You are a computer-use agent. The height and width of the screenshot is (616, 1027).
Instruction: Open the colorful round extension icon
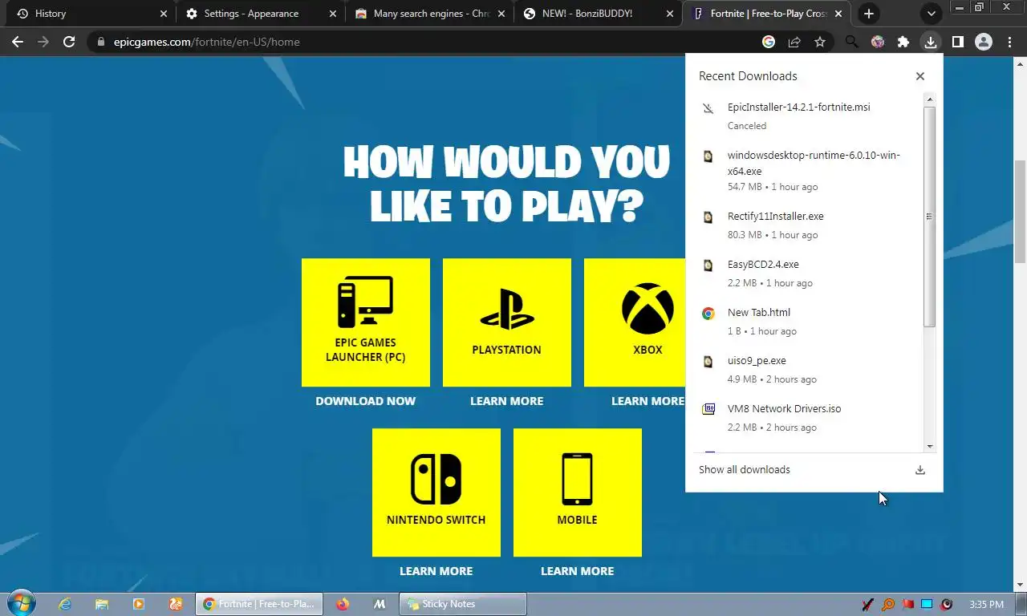(x=878, y=42)
